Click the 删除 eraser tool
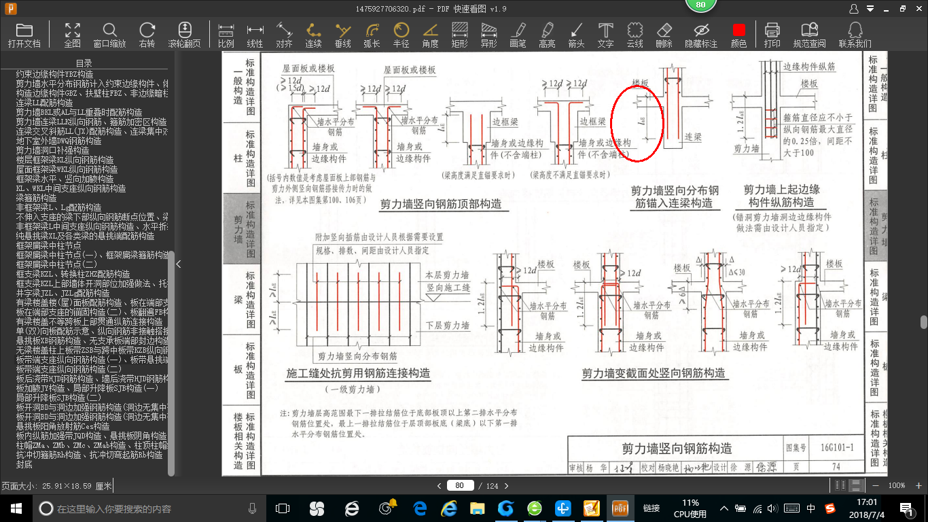 tap(664, 35)
